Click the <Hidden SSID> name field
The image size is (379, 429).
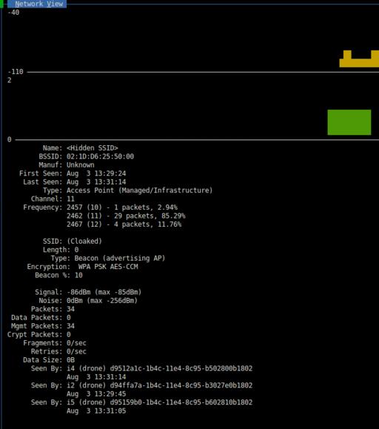92,148
